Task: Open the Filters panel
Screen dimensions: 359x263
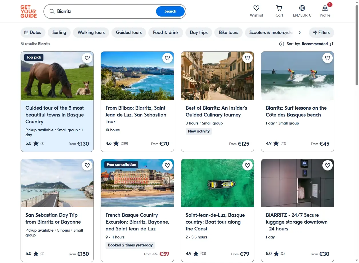Action: (x=321, y=33)
